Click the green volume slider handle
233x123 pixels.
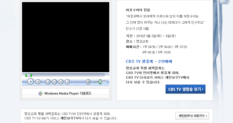pyautogui.click(x=100, y=82)
